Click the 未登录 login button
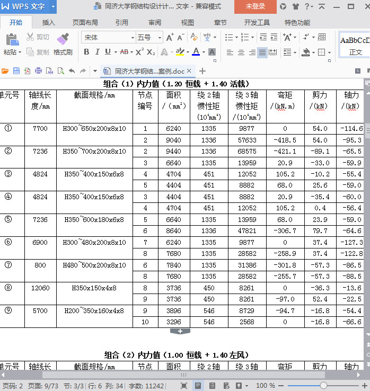 tap(255, 6)
